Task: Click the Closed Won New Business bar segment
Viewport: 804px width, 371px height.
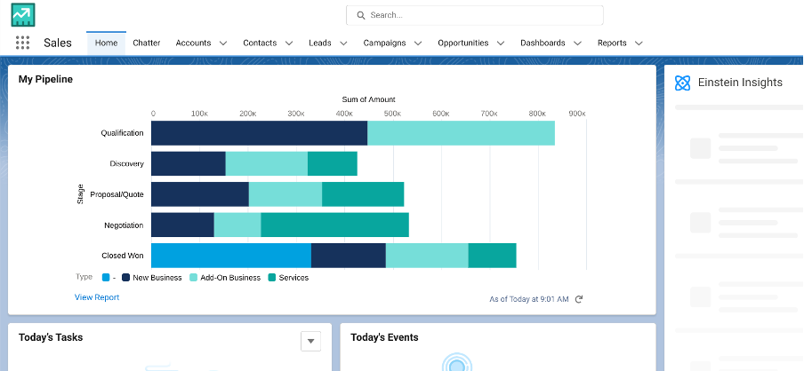Action: coord(349,256)
